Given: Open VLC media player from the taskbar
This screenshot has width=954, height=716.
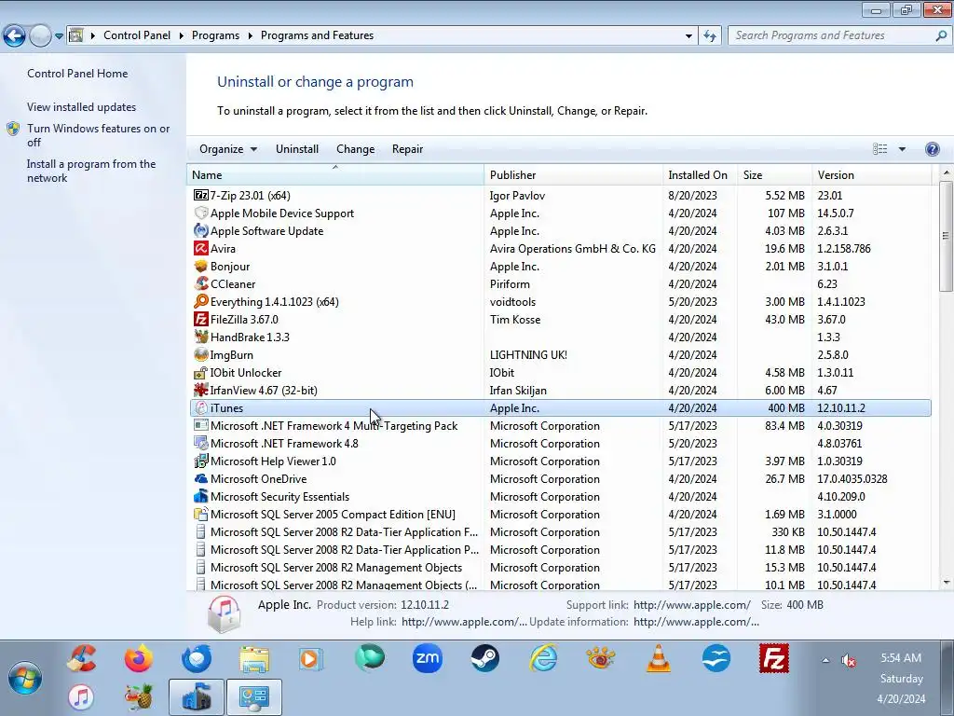Looking at the screenshot, I should point(659,658).
